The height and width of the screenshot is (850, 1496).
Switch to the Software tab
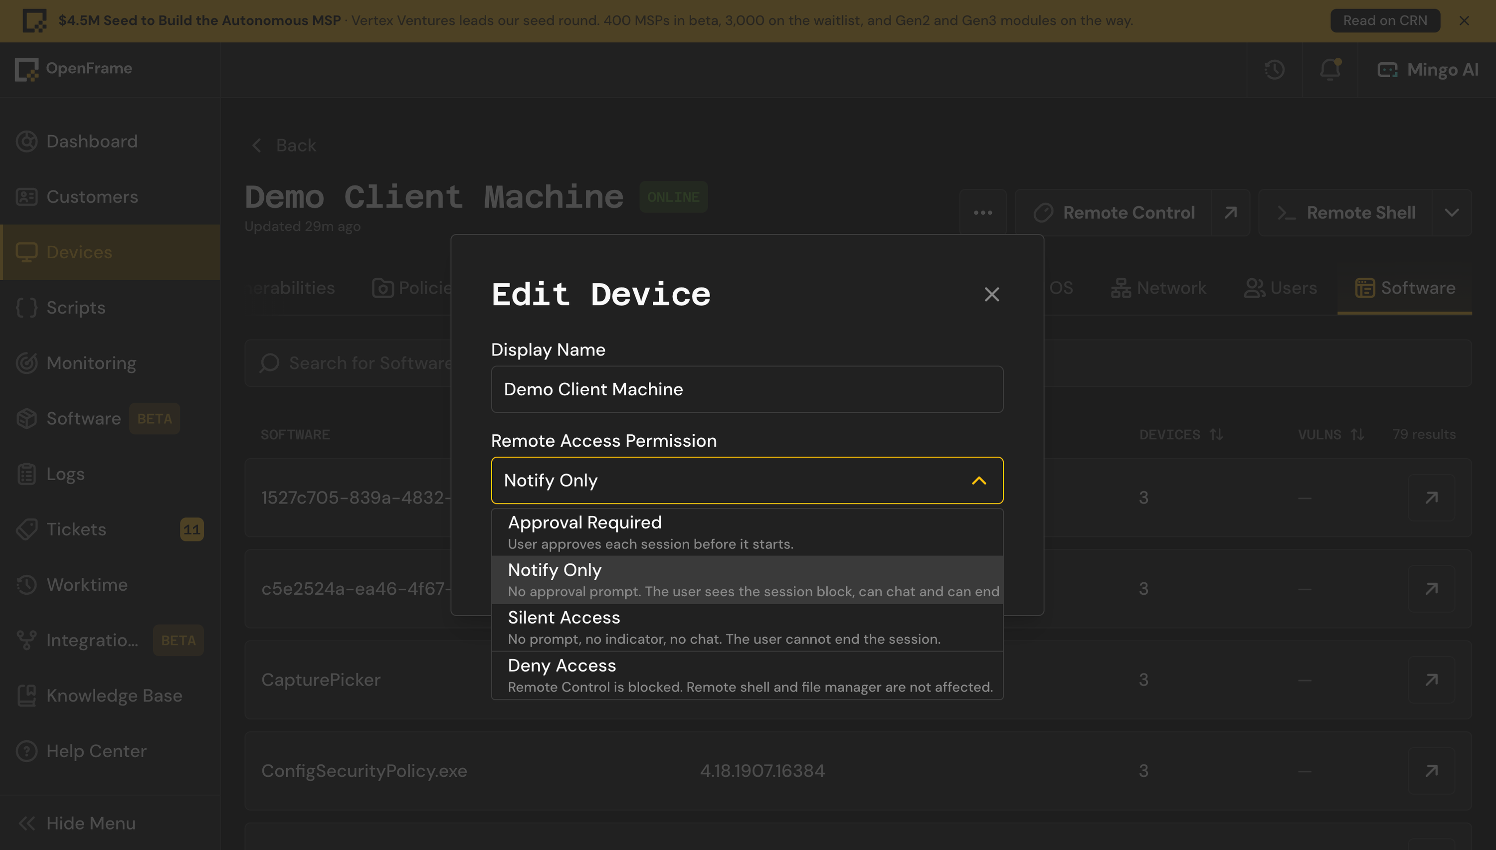click(x=1404, y=288)
